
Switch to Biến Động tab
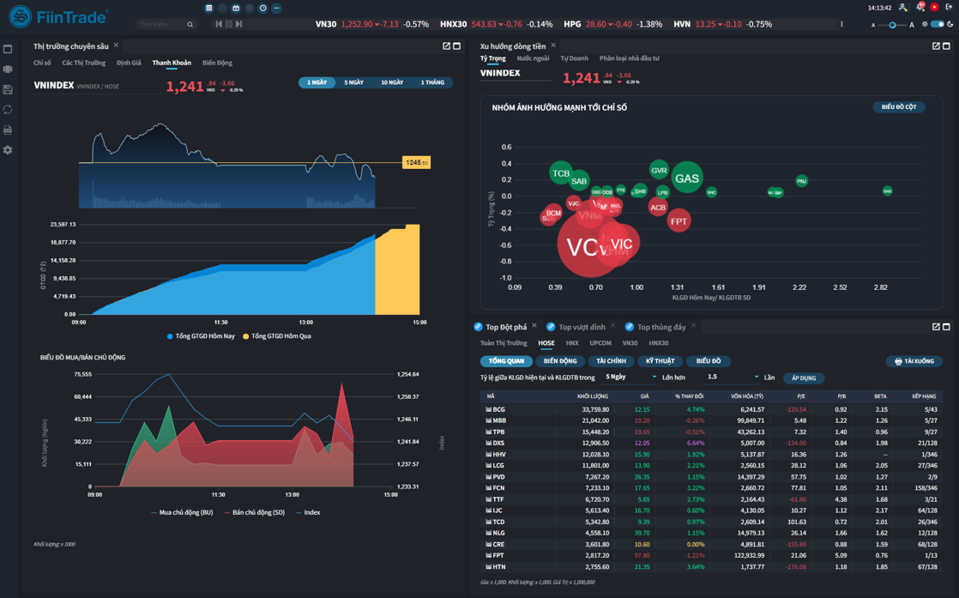[x=217, y=63]
